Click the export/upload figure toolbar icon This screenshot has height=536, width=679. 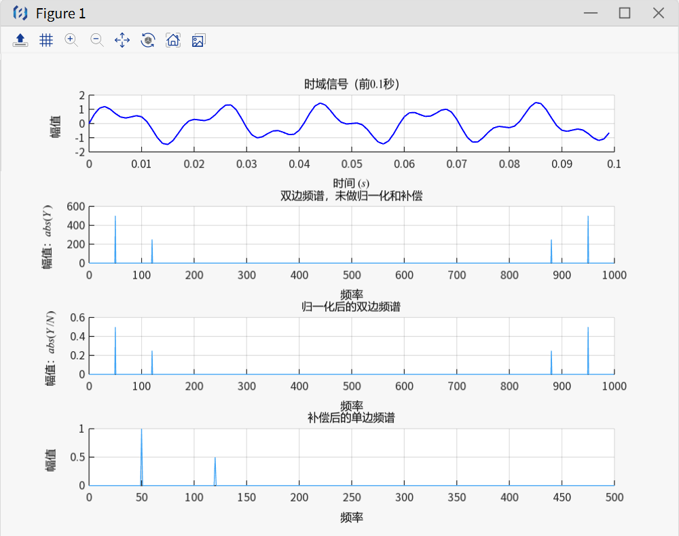pyautogui.click(x=20, y=40)
